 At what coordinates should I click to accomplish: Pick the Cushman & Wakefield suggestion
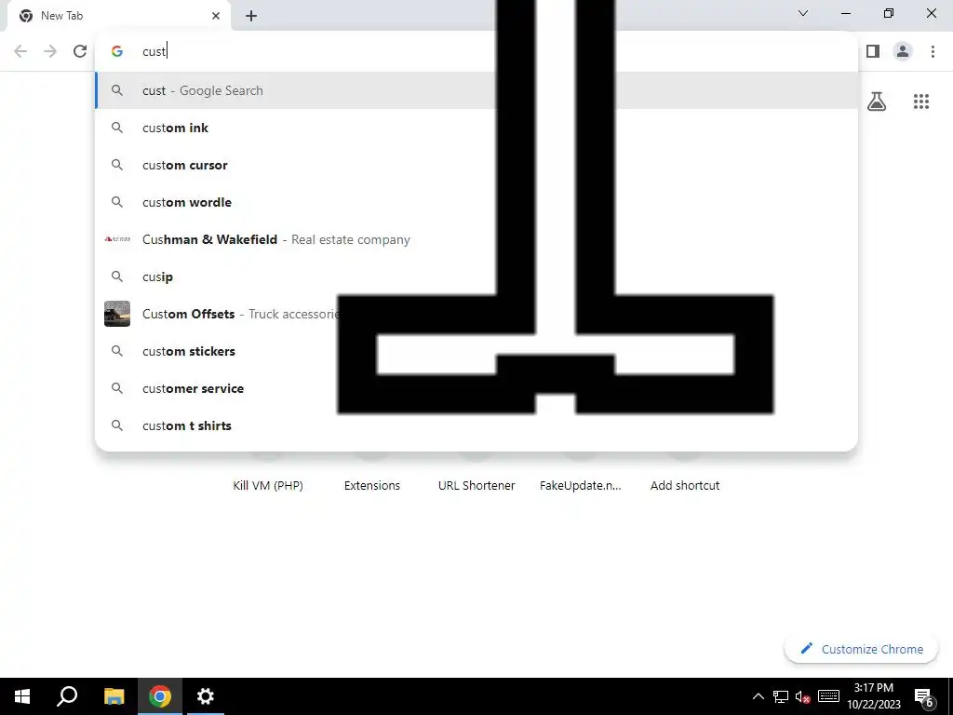click(x=476, y=239)
